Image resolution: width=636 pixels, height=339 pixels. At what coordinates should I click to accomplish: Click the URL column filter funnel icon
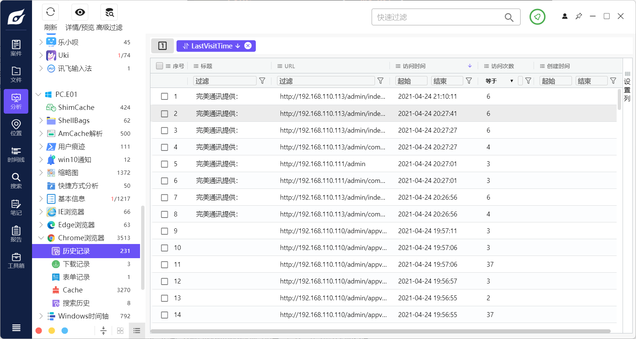tap(381, 81)
